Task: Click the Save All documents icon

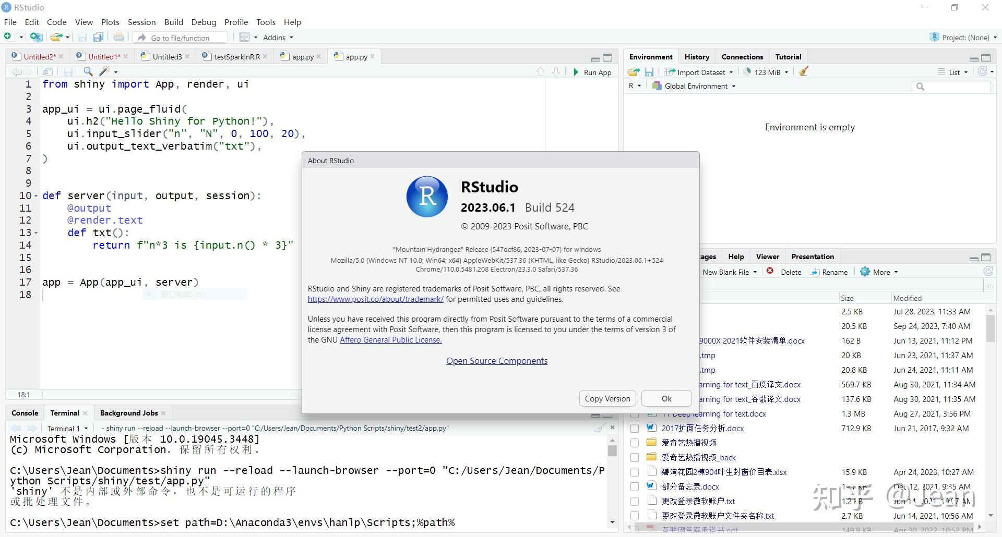Action: 98,37
